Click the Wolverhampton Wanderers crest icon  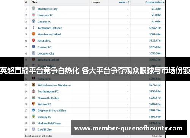(33, 85)
